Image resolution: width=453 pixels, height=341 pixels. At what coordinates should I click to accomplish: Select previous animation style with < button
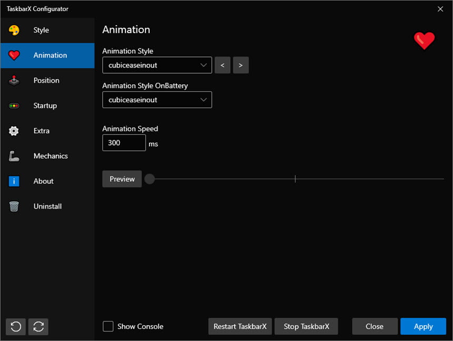click(222, 65)
